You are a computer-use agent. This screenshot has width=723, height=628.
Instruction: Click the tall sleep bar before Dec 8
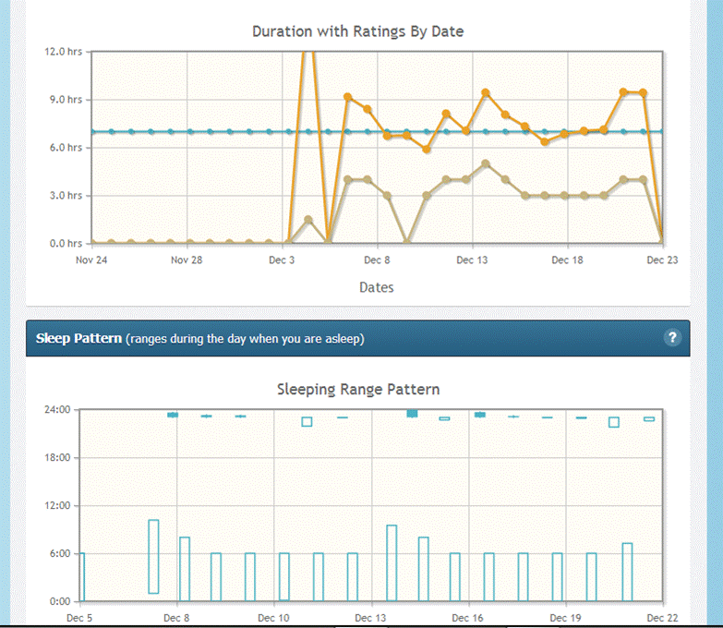[153, 557]
